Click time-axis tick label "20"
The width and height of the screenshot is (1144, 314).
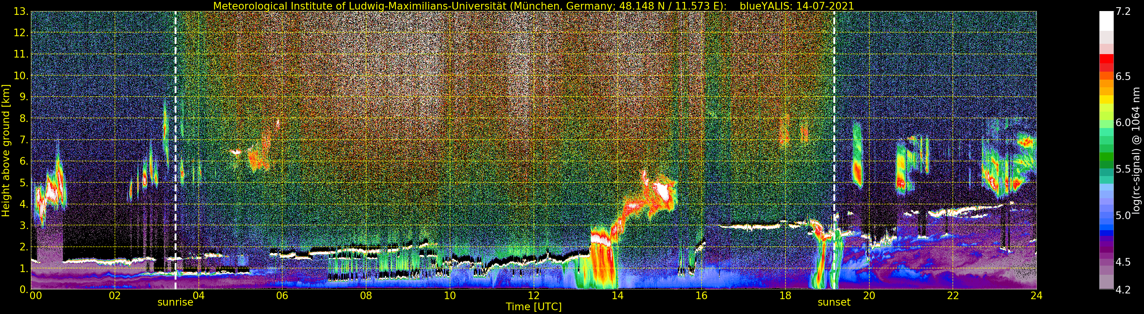(x=869, y=296)
